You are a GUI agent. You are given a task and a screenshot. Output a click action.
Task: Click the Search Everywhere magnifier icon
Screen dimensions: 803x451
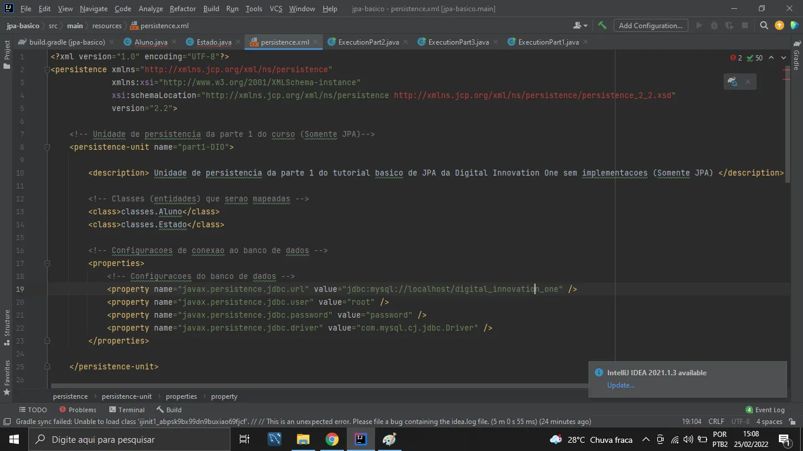764,25
